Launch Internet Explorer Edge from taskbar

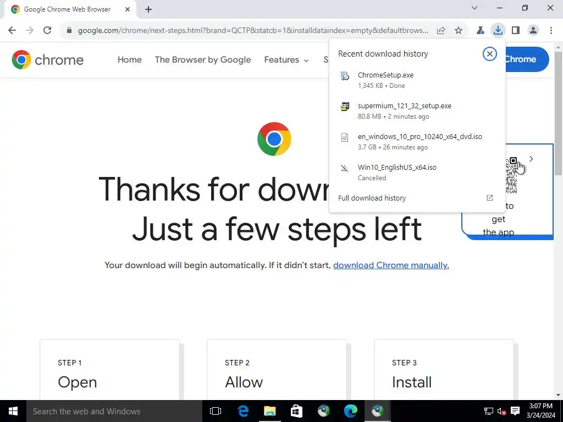click(x=243, y=411)
